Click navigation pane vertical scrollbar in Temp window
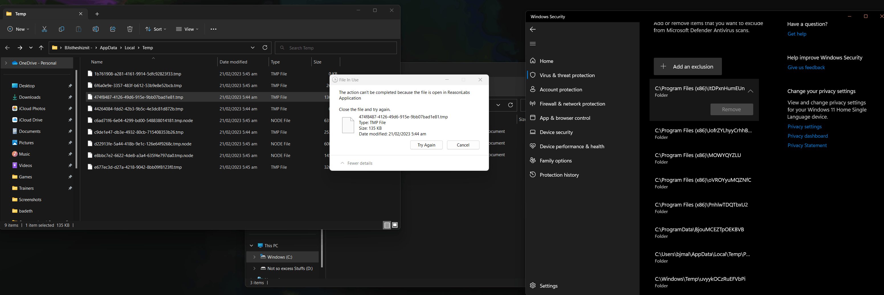This screenshot has width=884, height=295. [76, 119]
